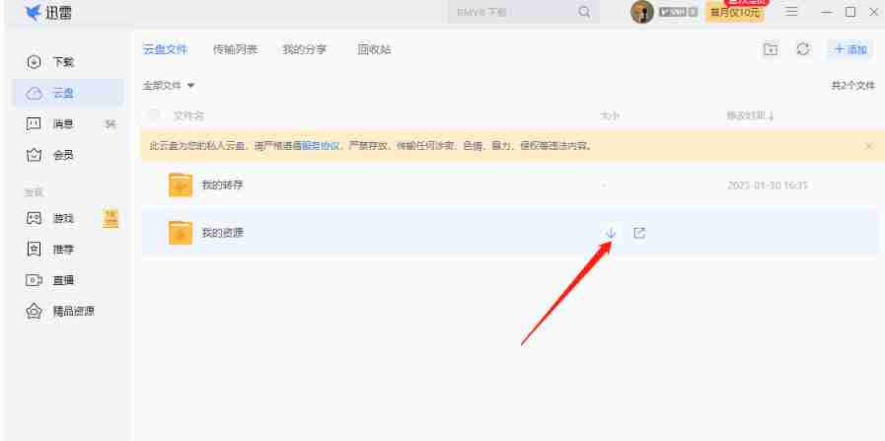The width and height of the screenshot is (885, 441).
Task: Click the 我的转存 folder name
Action: coord(223,185)
